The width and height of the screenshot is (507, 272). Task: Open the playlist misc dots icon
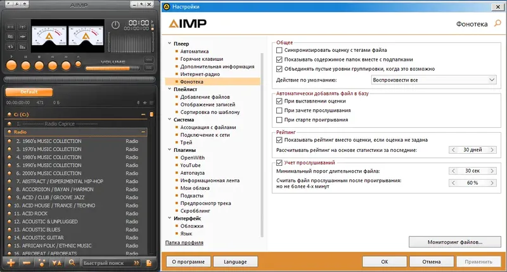42,263
